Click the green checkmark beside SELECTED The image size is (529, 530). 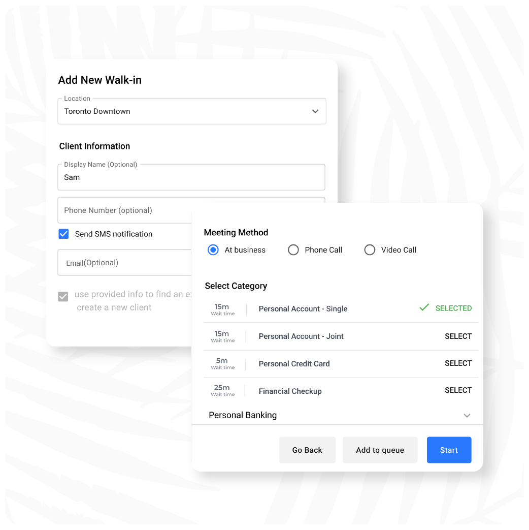(424, 307)
